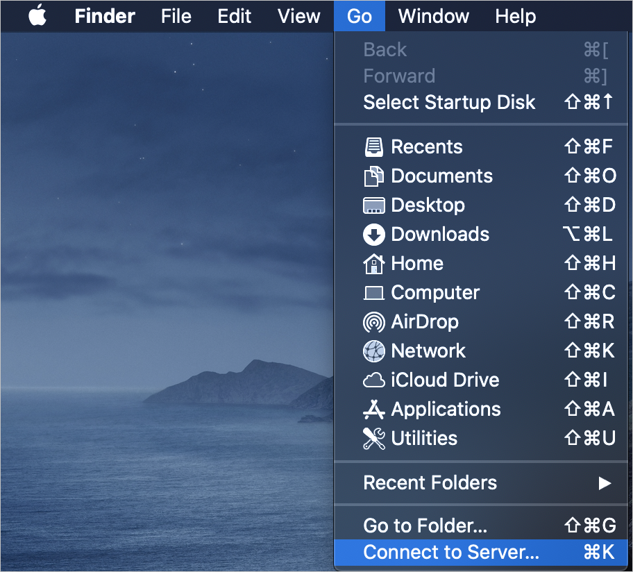Select the Applications menu label
Screen dimensions: 633x572
[446, 410]
